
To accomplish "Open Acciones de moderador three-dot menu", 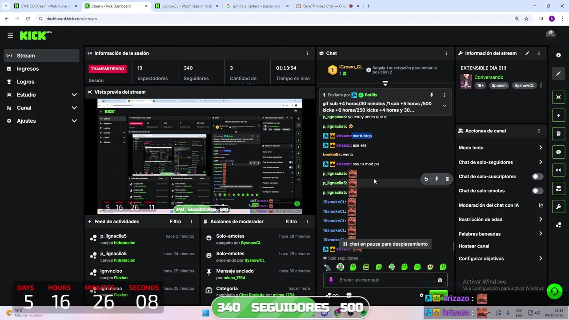I will (x=307, y=221).
